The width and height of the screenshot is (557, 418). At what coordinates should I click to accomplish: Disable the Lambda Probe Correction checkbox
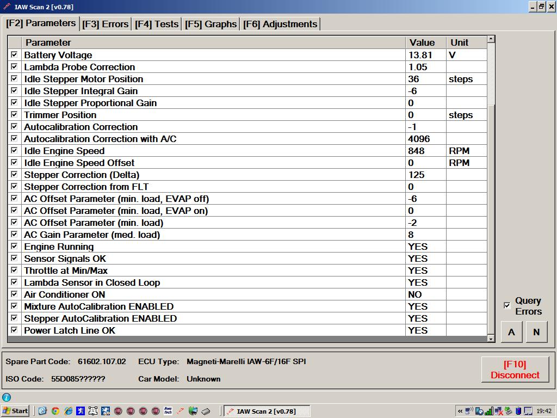click(x=14, y=67)
